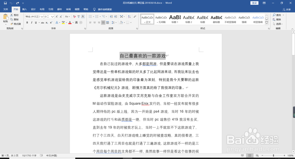Switch to 布局 ribbon tab
The height and width of the screenshot is (159, 295).
(42, 9)
